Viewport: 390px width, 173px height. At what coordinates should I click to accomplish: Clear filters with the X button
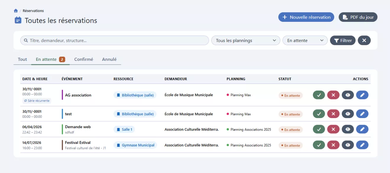364,40
